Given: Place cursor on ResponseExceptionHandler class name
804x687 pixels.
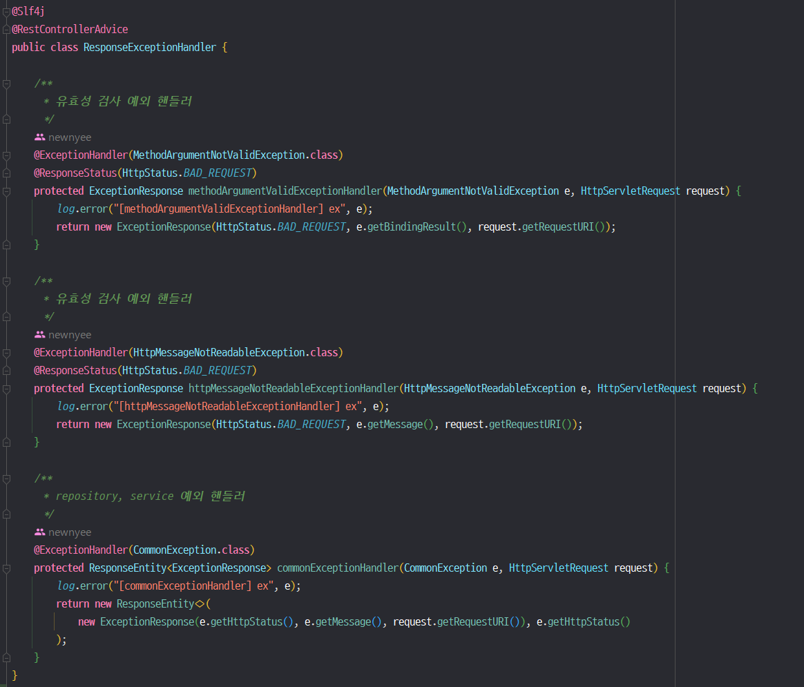Looking at the screenshot, I should point(150,47).
